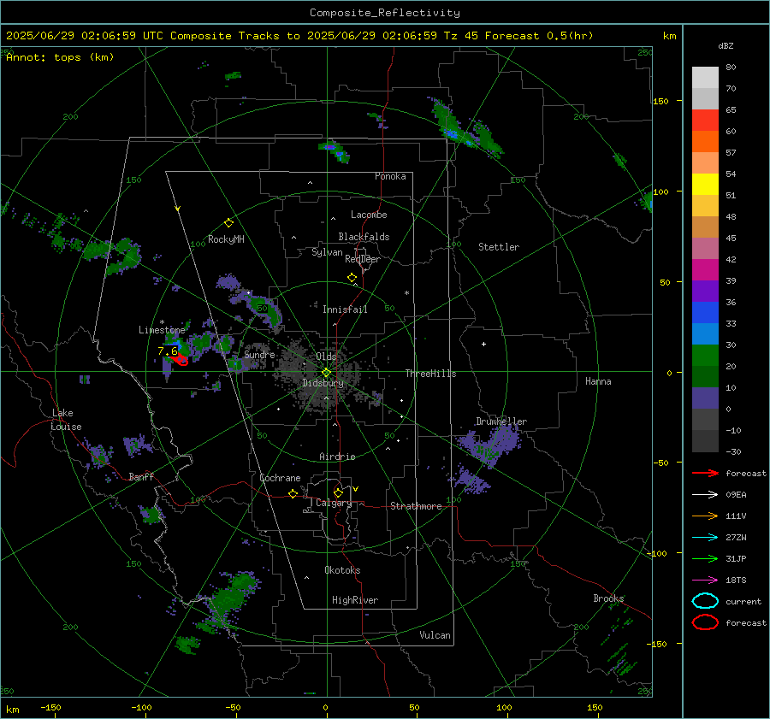Viewport: 770px width, 719px height.
Task: Click the Okotoks town label
Action: coord(342,570)
